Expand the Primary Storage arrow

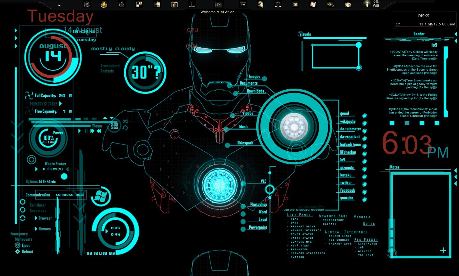61,104
